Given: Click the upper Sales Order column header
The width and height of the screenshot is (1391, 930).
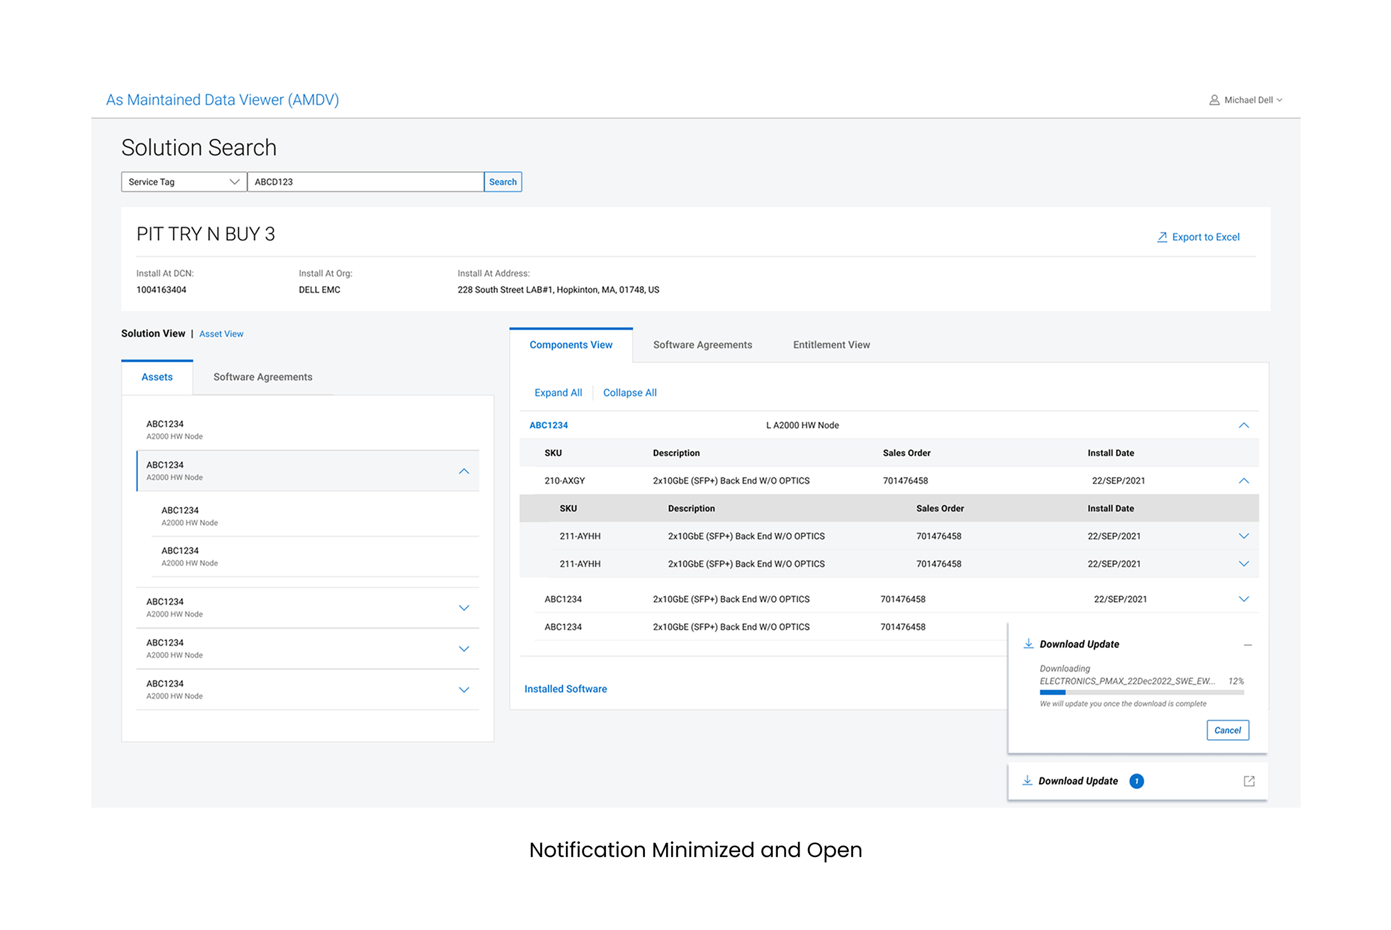Looking at the screenshot, I should 906,453.
